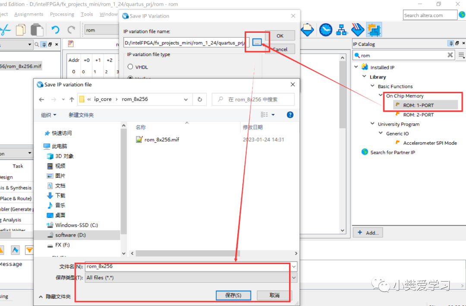Screen dimensions: 466x306
Task: Click OK in Save IP Variation
Action: pos(280,35)
